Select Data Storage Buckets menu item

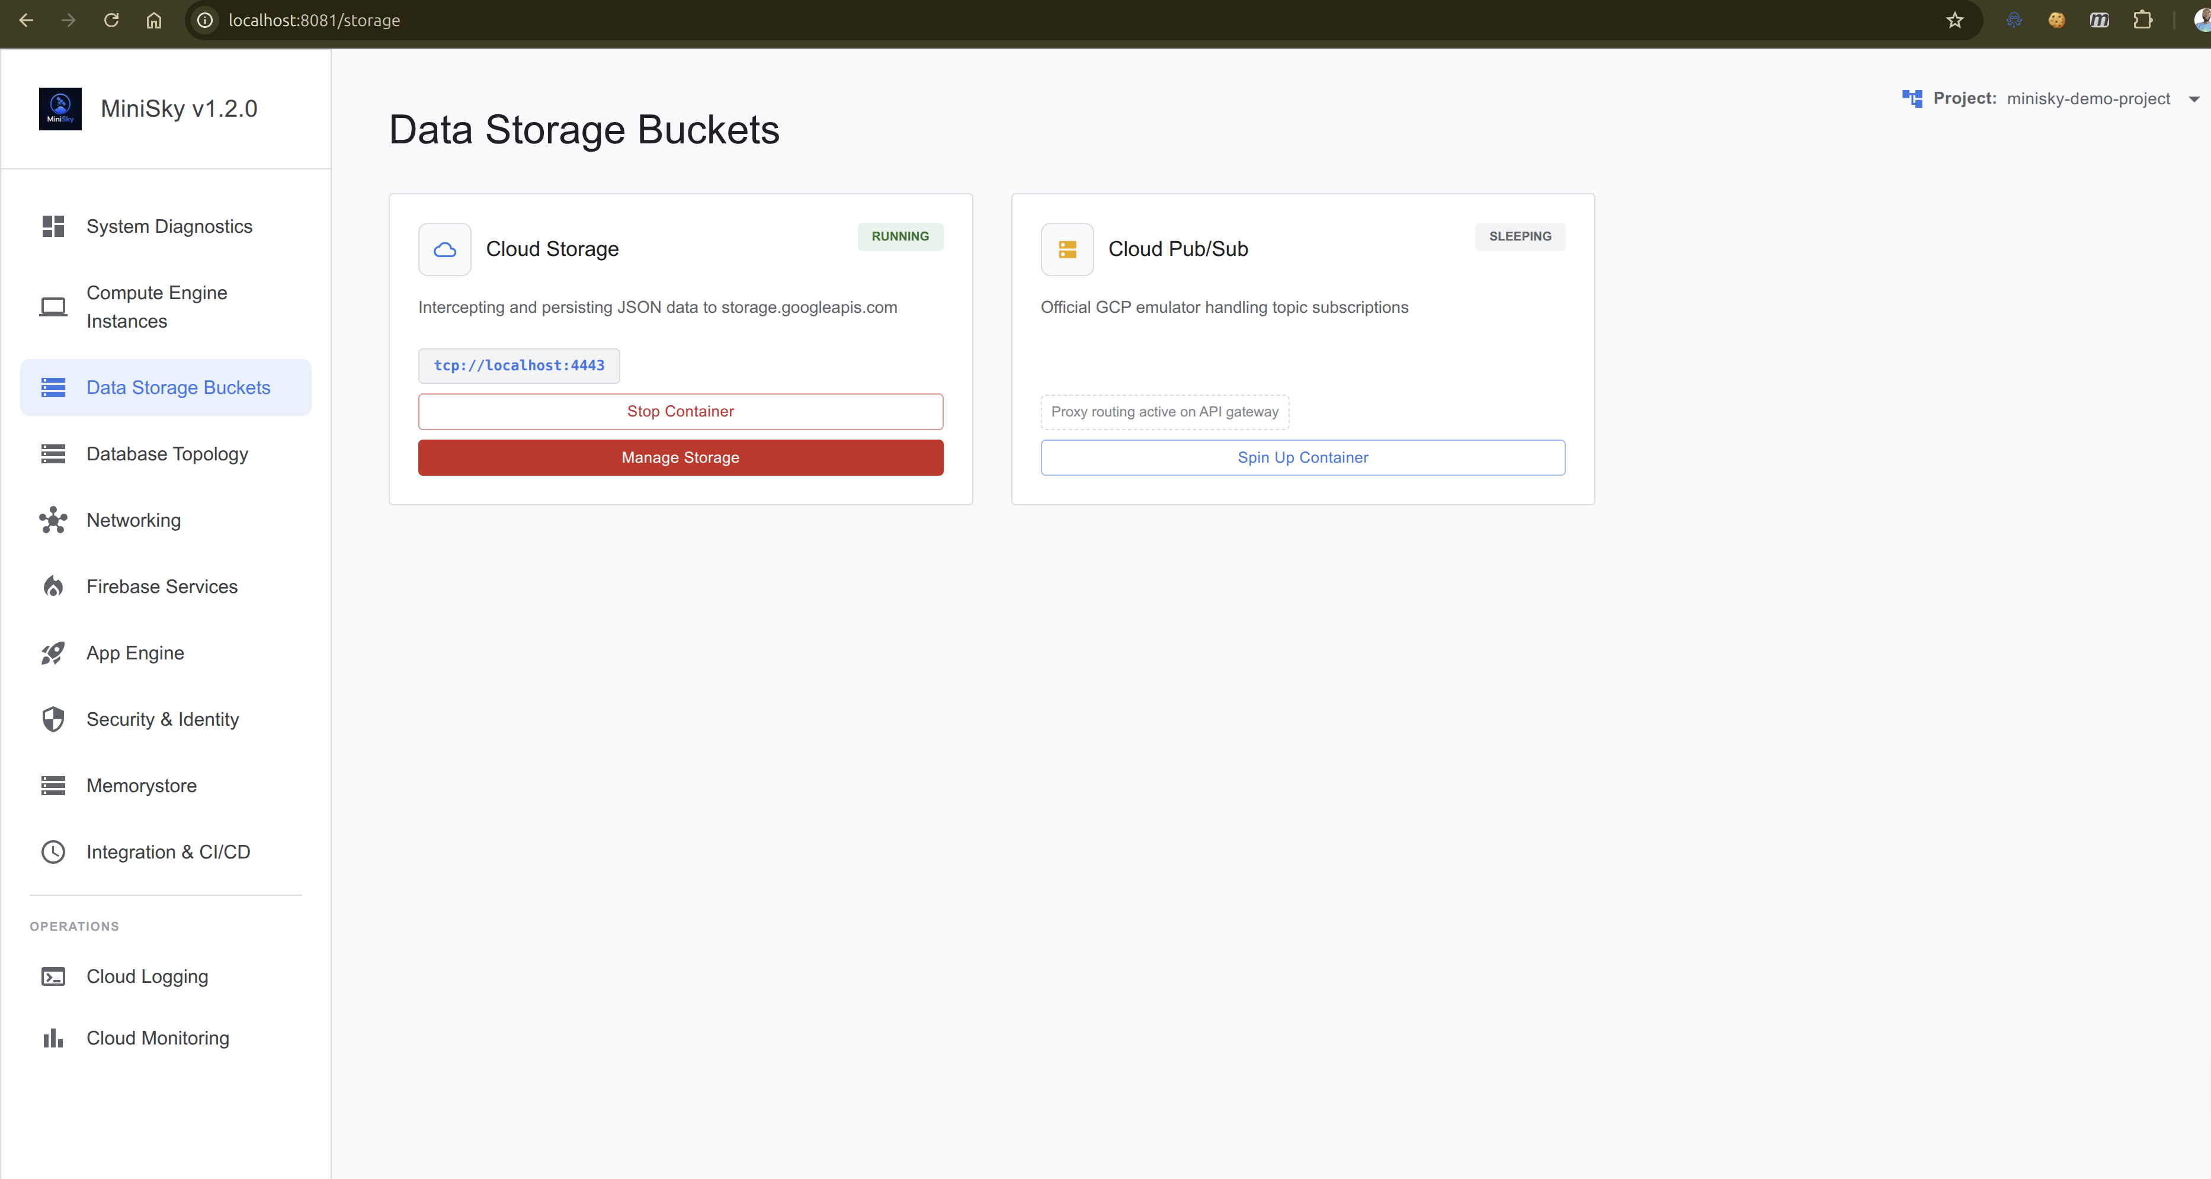pos(166,388)
